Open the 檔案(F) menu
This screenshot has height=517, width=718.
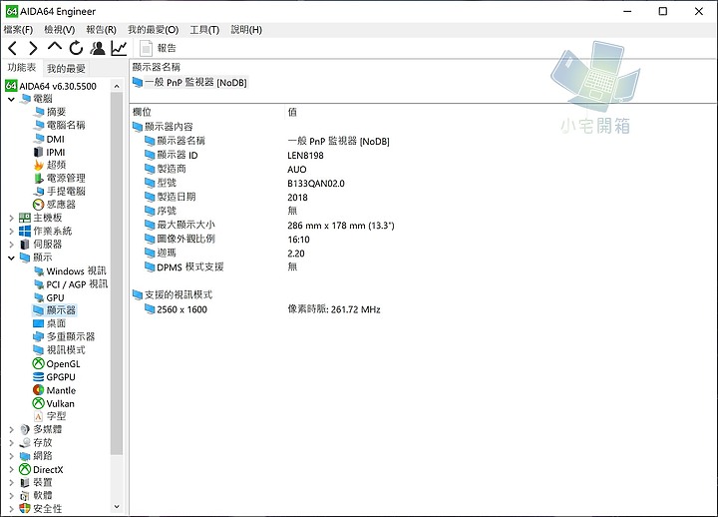18,30
